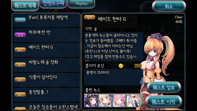Click the gold coin reward icon
This screenshot has width=197, height=111.
pyautogui.click(x=121, y=66)
